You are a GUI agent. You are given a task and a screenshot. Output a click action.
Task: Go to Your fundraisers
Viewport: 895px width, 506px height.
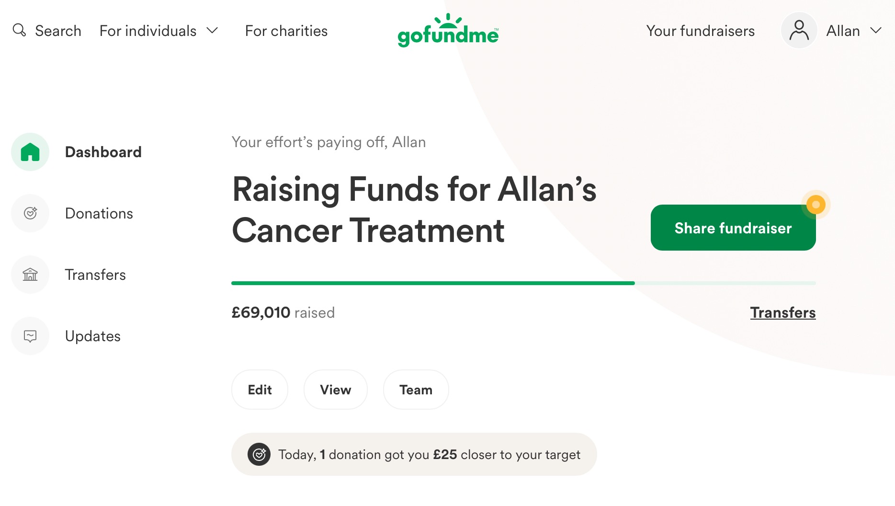coord(701,31)
